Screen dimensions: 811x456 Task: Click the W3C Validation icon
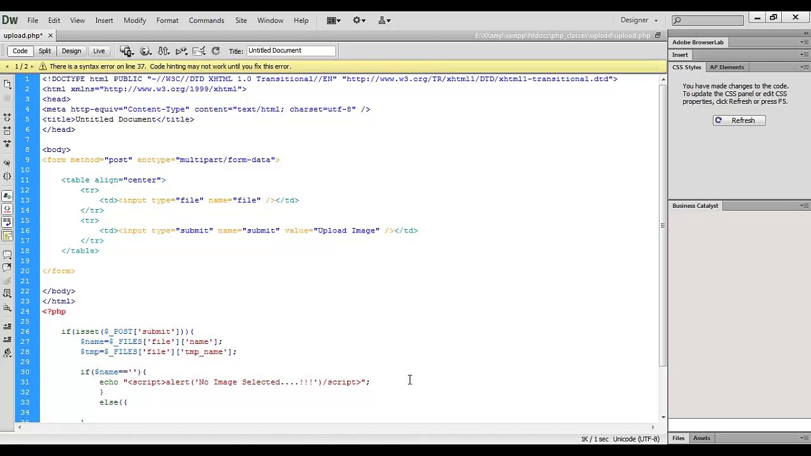click(181, 51)
